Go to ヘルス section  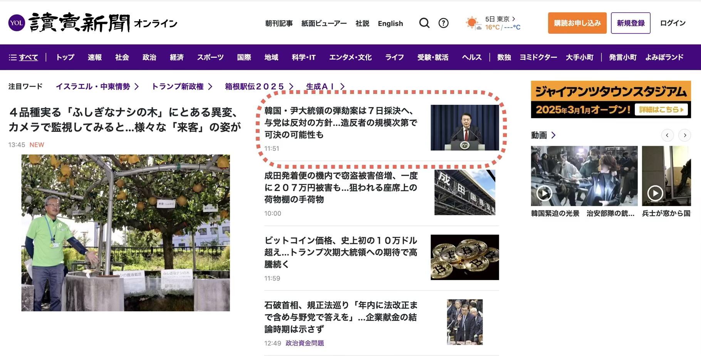(x=472, y=57)
